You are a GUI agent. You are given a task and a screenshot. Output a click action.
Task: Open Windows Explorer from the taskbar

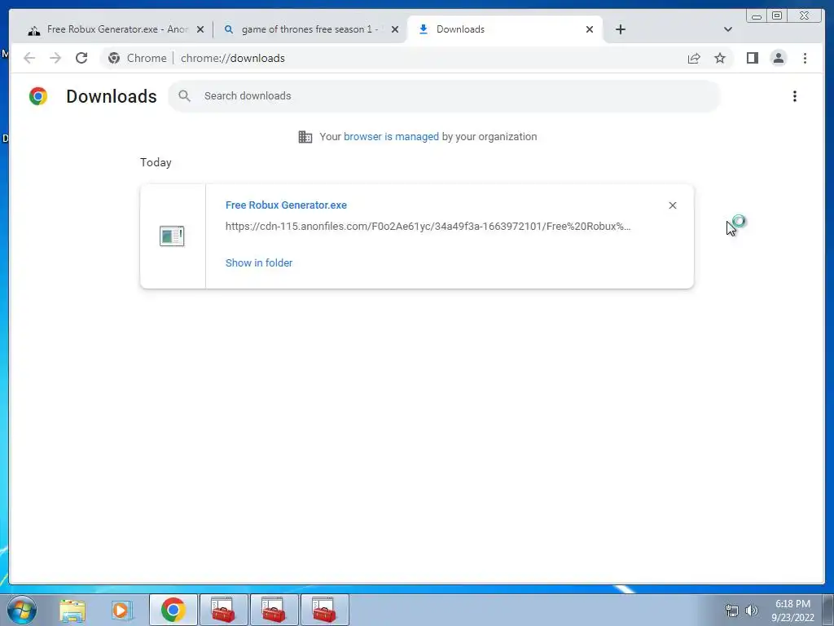72,610
